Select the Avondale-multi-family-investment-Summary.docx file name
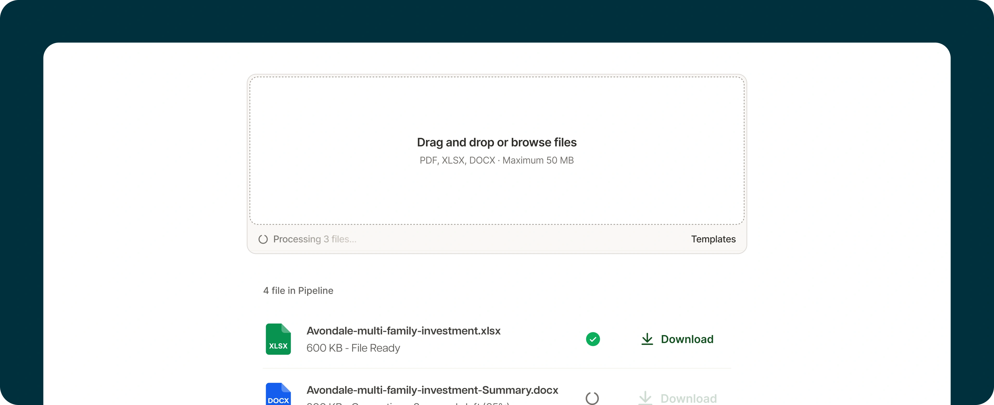The height and width of the screenshot is (405, 994). tap(432, 390)
